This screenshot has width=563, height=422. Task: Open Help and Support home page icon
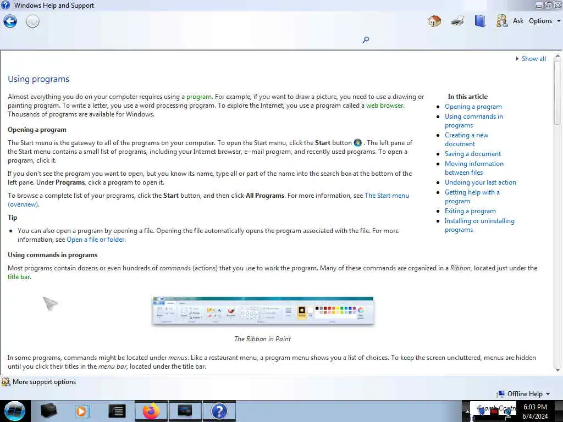coord(434,21)
